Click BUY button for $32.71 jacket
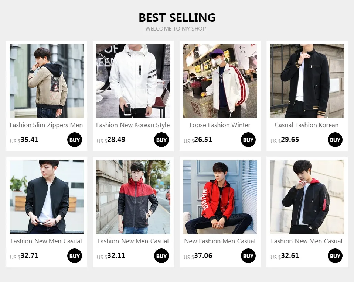 click(x=75, y=256)
